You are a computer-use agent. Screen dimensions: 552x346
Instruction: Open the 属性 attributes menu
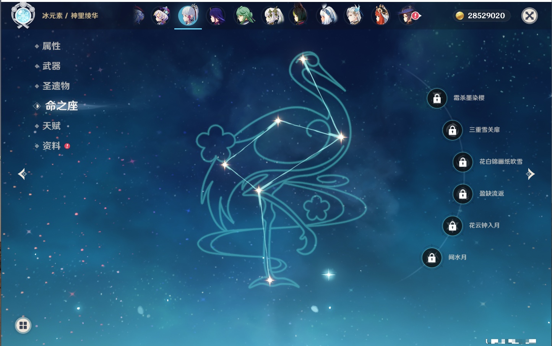51,46
